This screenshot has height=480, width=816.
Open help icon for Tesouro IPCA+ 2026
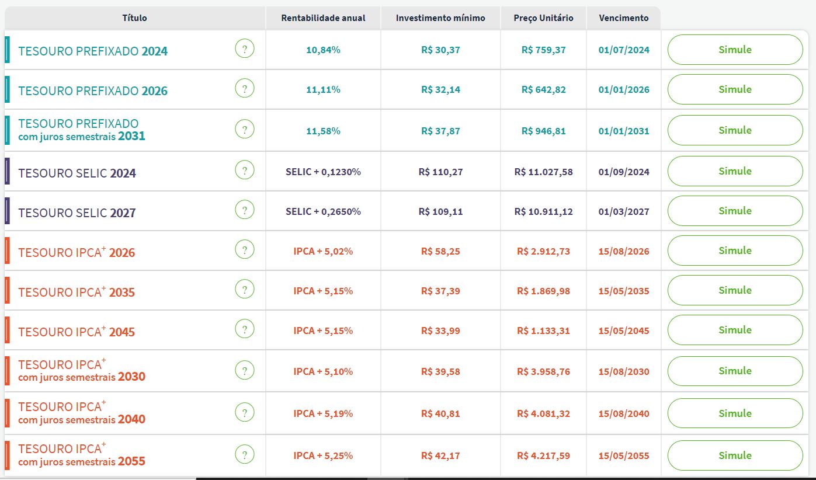245,250
